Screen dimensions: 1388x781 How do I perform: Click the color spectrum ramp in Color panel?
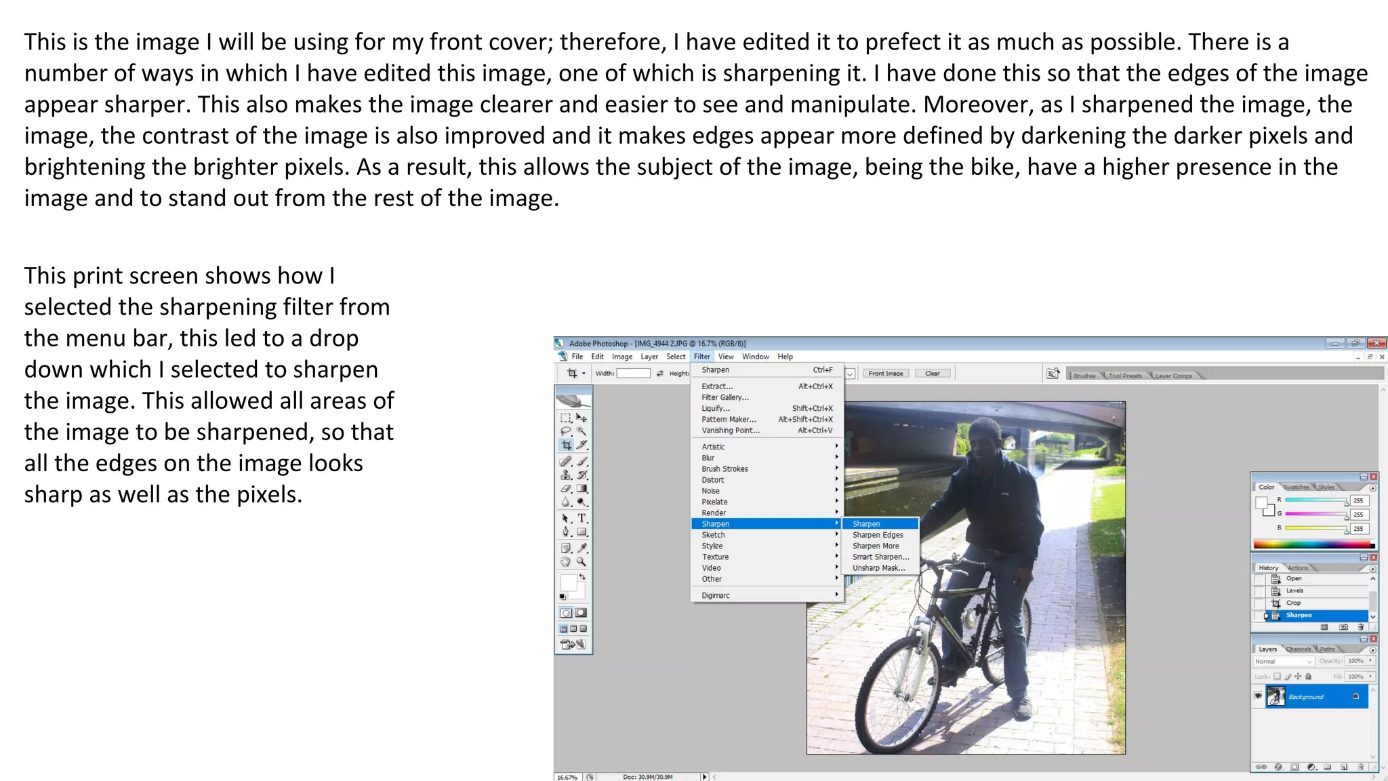pyautogui.click(x=1311, y=544)
